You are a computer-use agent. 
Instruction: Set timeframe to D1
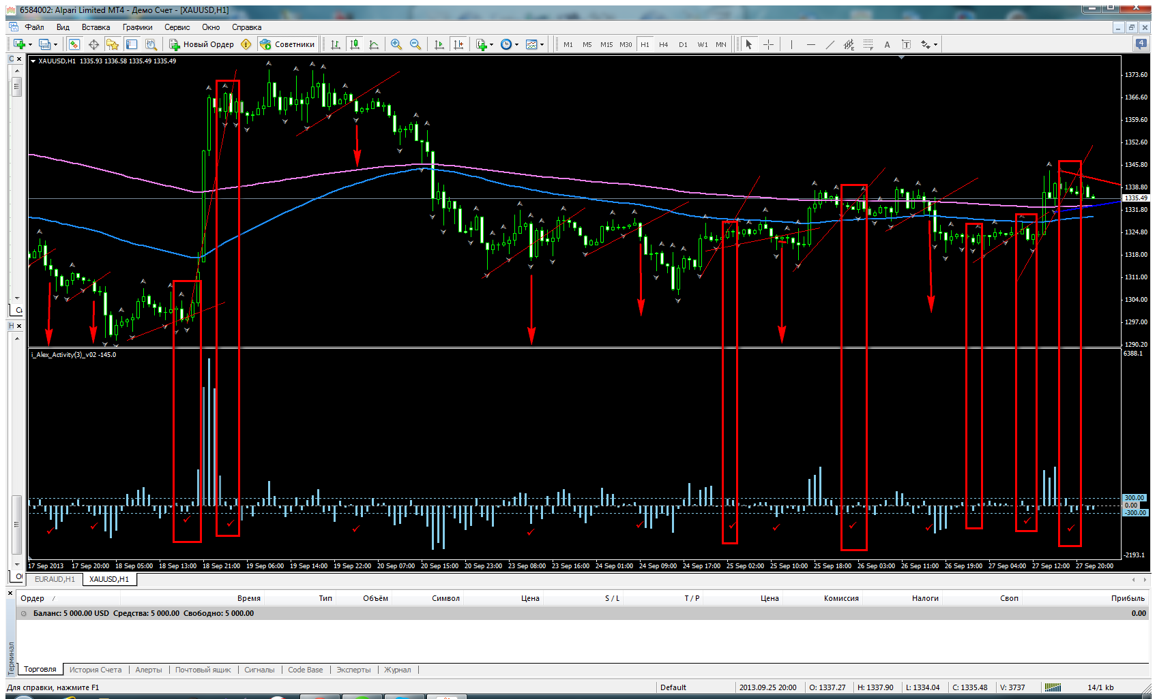(683, 44)
